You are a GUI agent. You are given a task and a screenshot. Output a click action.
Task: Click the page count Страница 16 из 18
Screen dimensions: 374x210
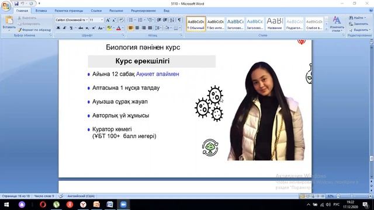16,196
